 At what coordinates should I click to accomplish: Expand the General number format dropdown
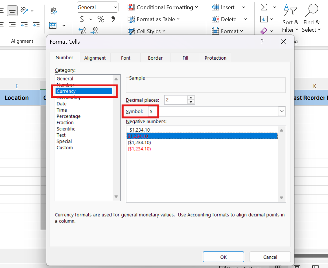pyautogui.click(x=115, y=7)
